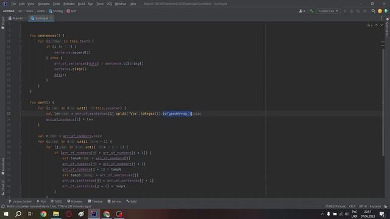Image resolution: width=390 pixels, height=219 pixels.
Task: Click the editor vertical scrollbar
Action: tap(383, 102)
